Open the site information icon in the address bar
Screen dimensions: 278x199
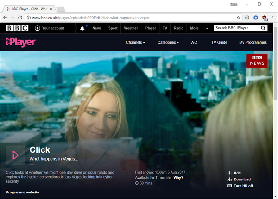[29, 18]
